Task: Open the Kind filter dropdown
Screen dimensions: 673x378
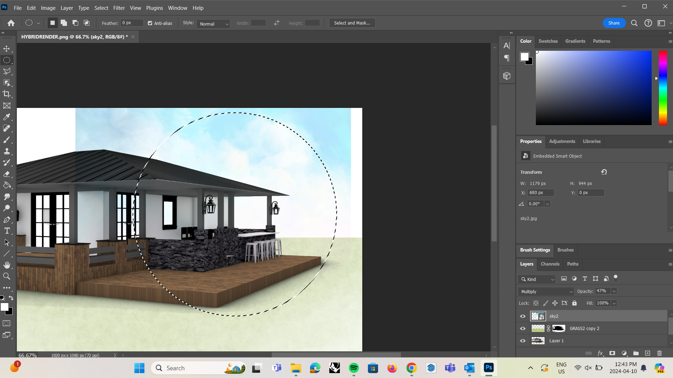Action: (537, 279)
